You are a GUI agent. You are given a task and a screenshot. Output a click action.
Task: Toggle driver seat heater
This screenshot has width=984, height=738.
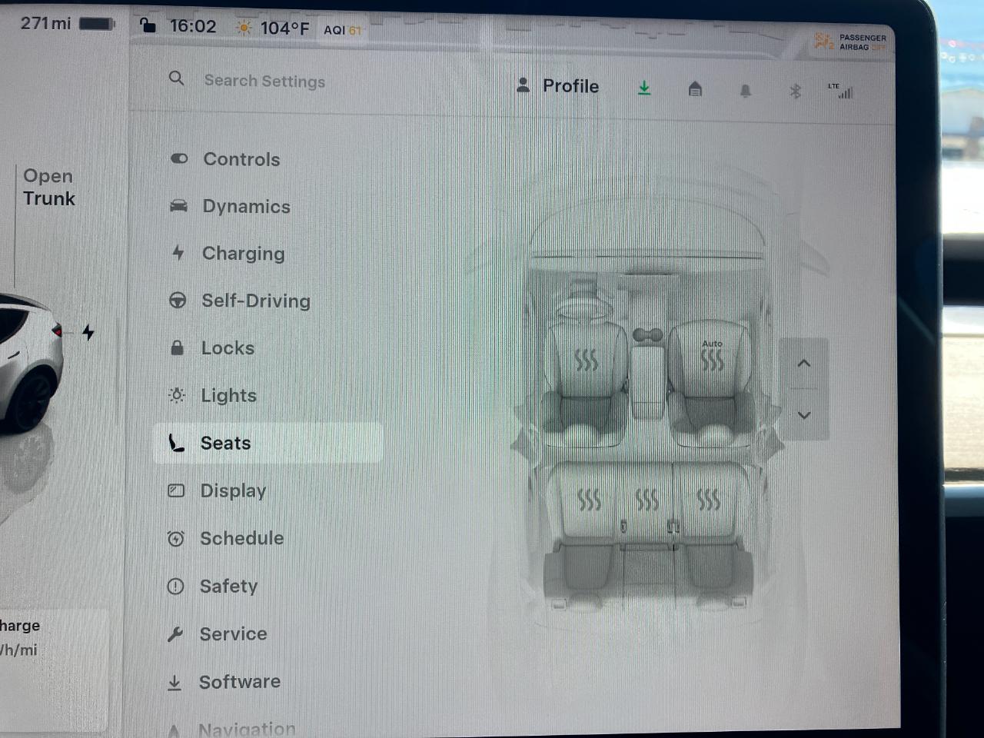pos(587,359)
